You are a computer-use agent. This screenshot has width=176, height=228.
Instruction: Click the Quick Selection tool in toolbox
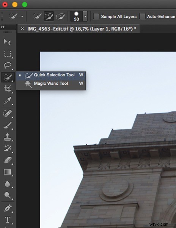tap(8, 77)
